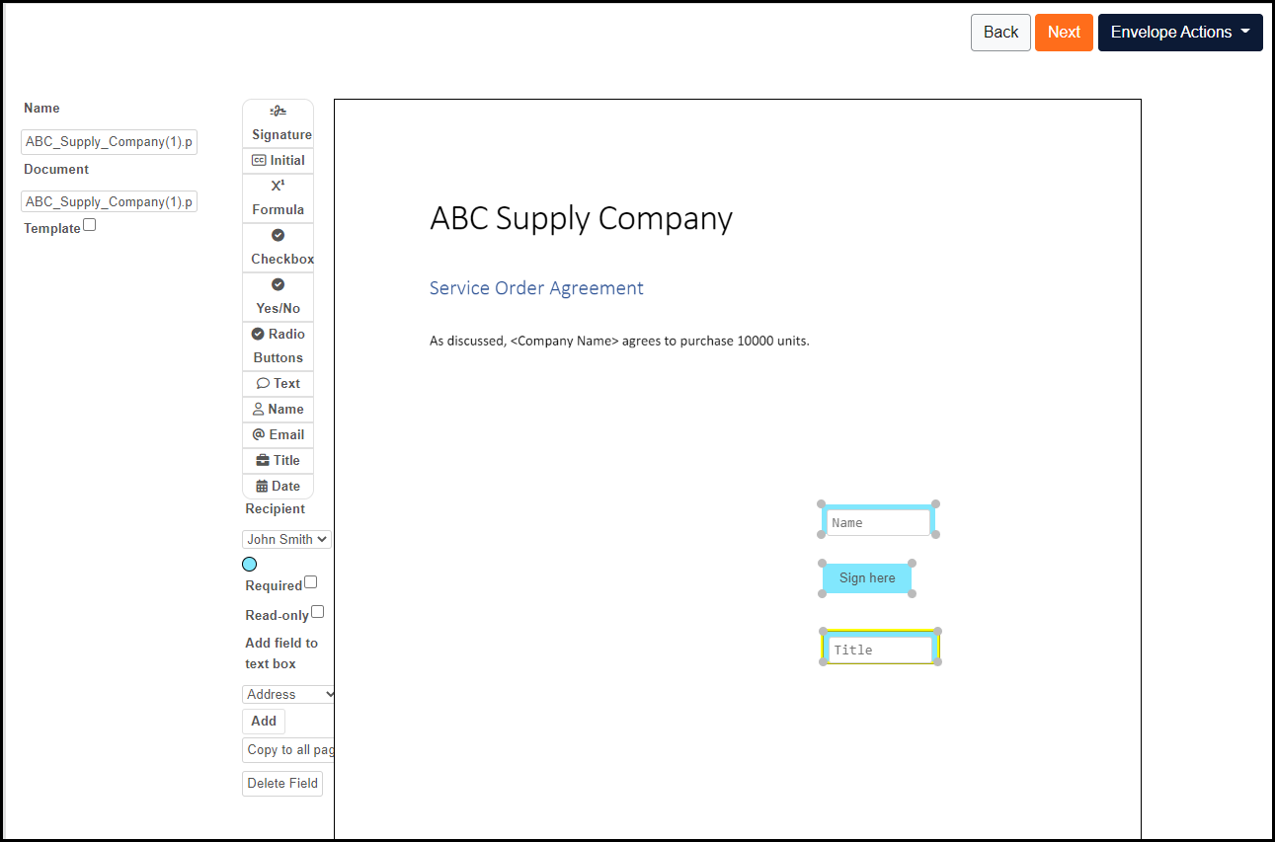This screenshot has width=1275, height=842.
Task: Click the Delete Field button
Action: click(x=282, y=784)
